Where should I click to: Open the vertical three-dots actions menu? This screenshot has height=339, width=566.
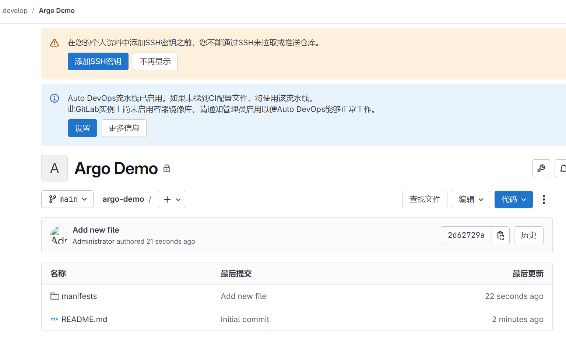(x=544, y=199)
